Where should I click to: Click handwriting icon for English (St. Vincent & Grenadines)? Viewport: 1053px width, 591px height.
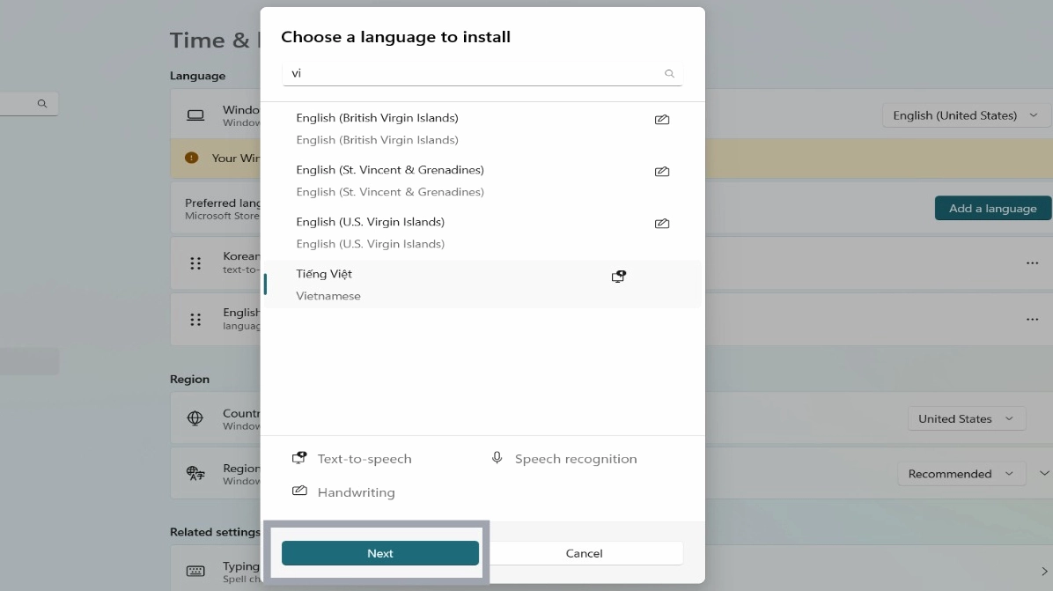(662, 172)
